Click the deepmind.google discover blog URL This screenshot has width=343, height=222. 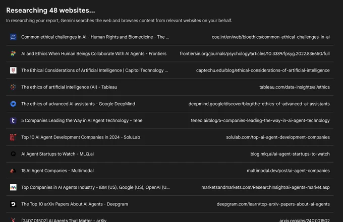[x=259, y=104]
